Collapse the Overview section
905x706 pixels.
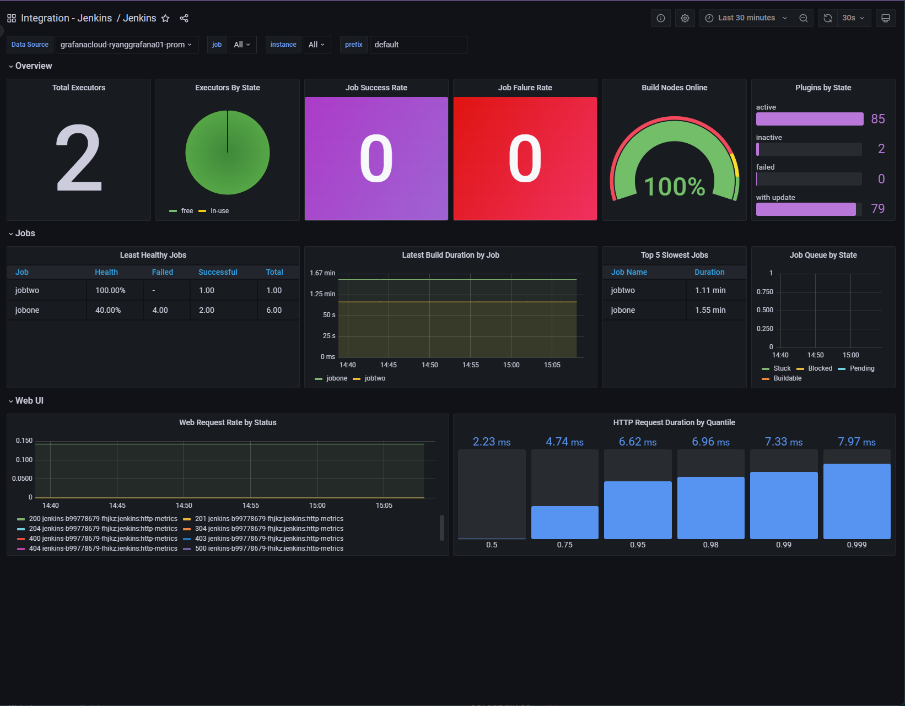coord(33,66)
